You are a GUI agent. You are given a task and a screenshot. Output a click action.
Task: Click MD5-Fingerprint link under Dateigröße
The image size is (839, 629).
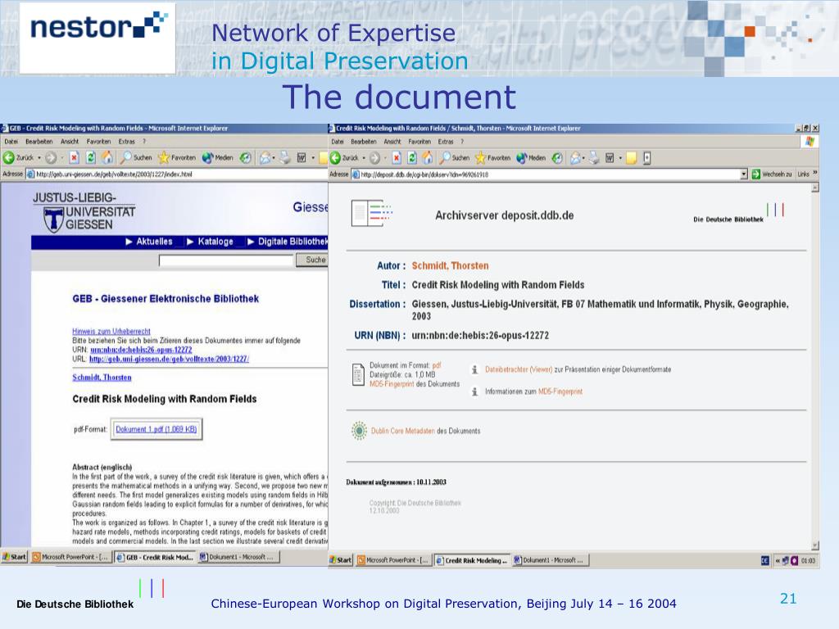pos(392,384)
